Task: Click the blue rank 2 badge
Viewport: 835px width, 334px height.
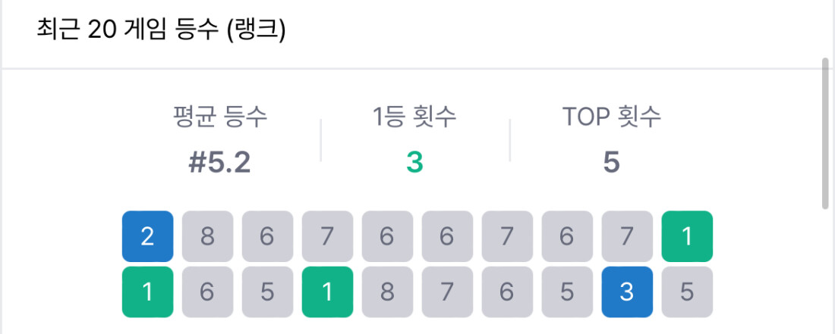Action: [147, 236]
